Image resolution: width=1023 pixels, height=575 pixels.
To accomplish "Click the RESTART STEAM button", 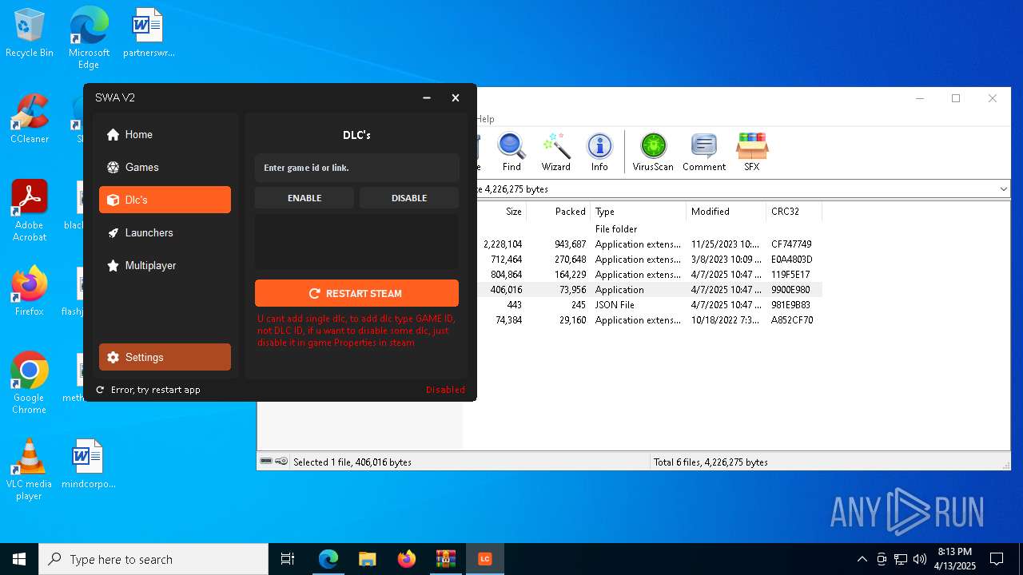I will [356, 293].
